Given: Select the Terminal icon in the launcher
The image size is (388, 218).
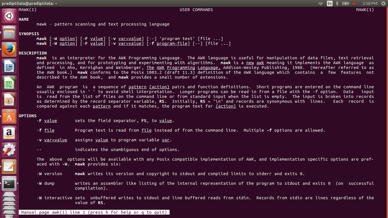Looking at the screenshot, I should 9,183.
